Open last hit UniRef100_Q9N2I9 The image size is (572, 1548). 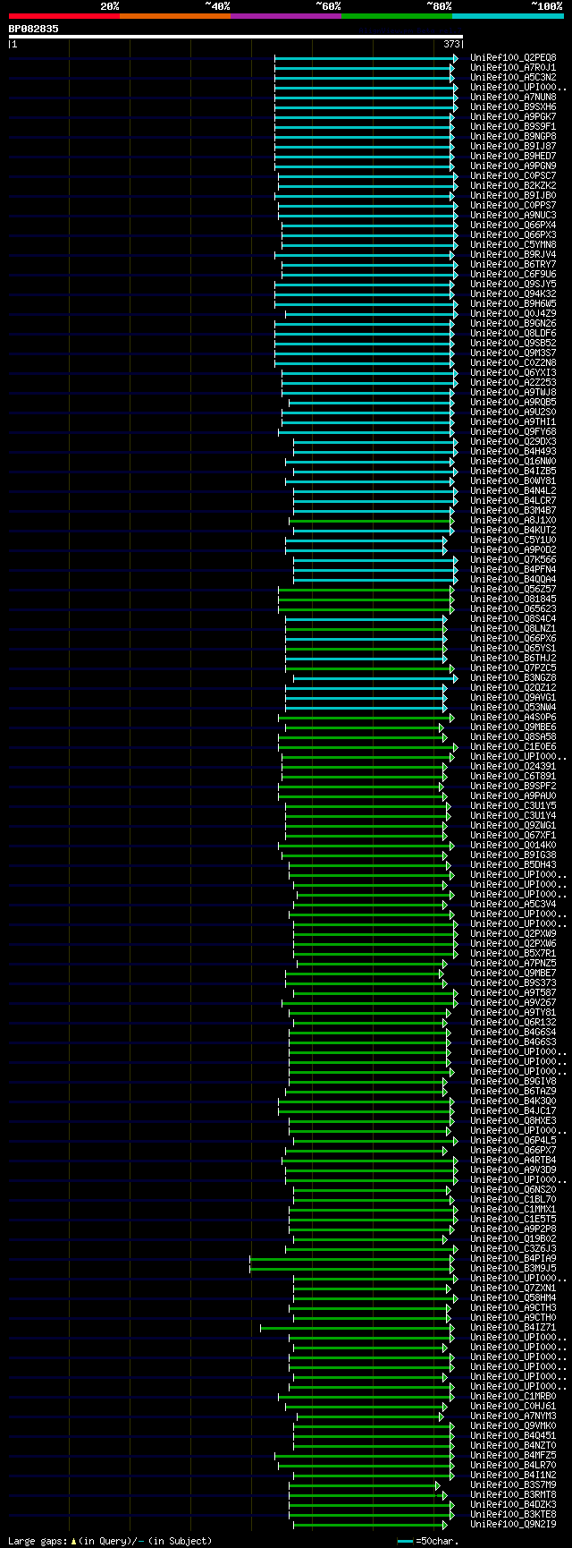[x=513, y=1525]
